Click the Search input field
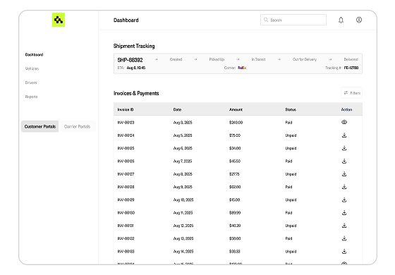This screenshot has width=395, height=275. [x=293, y=20]
